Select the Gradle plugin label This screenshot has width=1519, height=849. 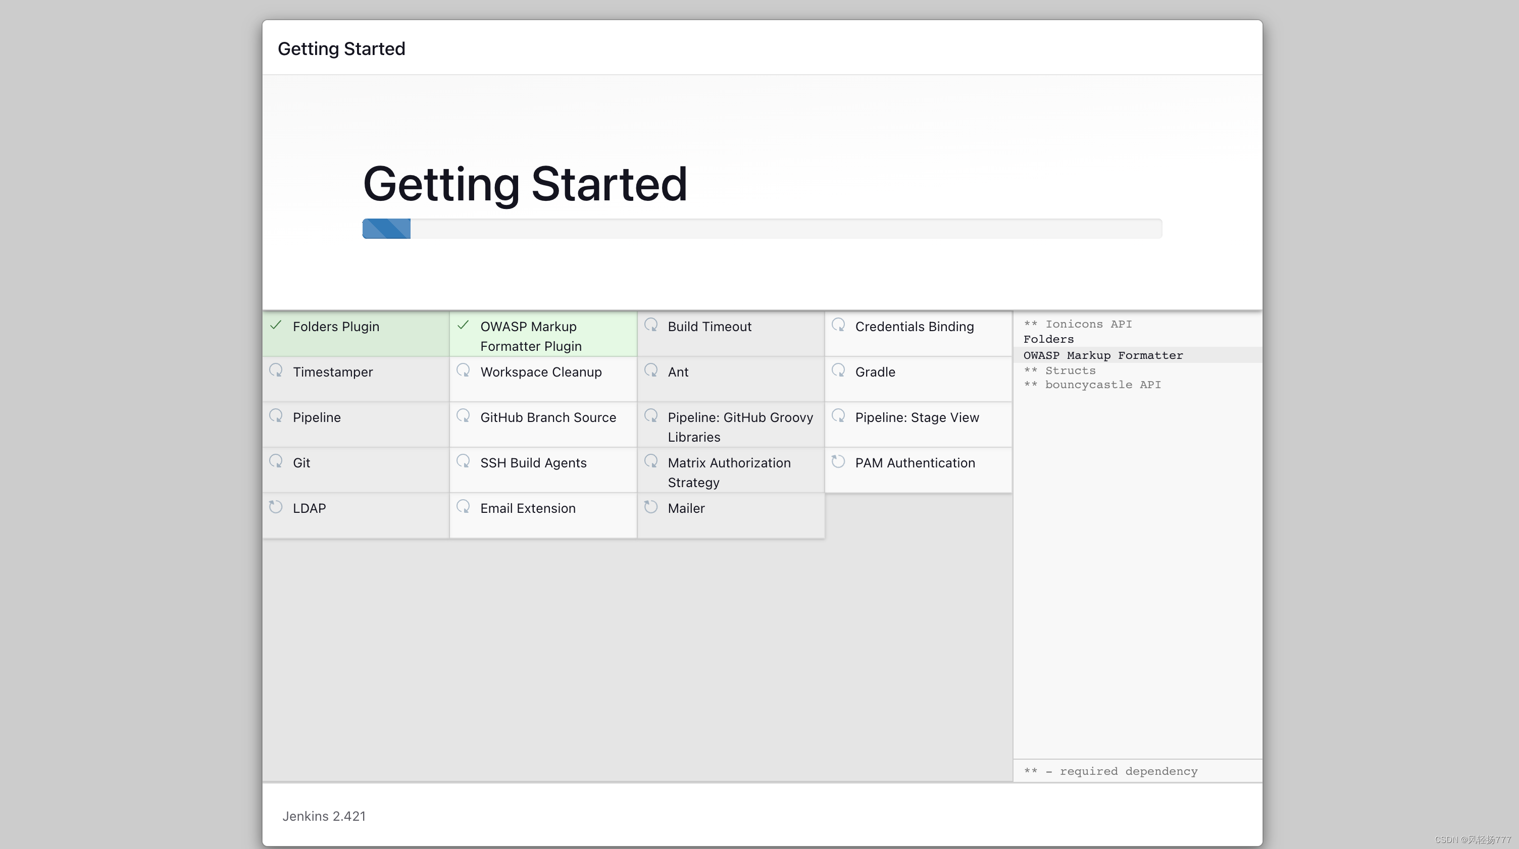click(x=875, y=372)
